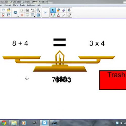126x126 pixels.
Task: Open the Help menu
Action: pos(39,5)
